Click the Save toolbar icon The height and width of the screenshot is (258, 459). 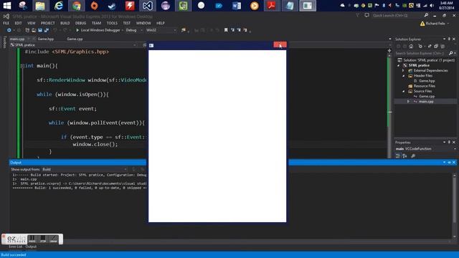pyautogui.click(x=40, y=30)
